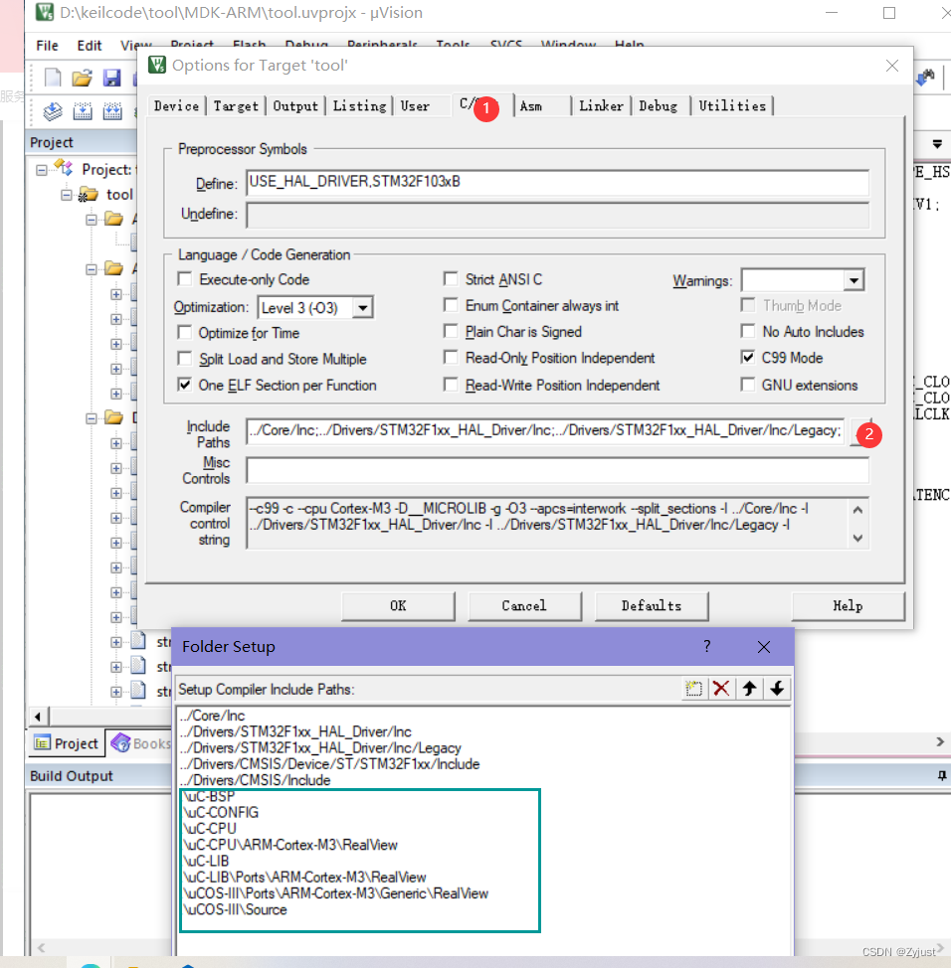The image size is (951, 968).
Task: Click the Translate stacked pages toolbar icon
Action: [x=53, y=111]
